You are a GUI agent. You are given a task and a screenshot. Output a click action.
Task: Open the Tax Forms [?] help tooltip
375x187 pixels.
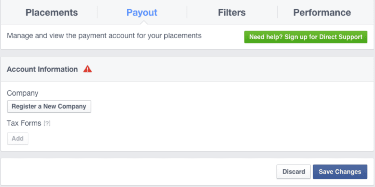47,124
